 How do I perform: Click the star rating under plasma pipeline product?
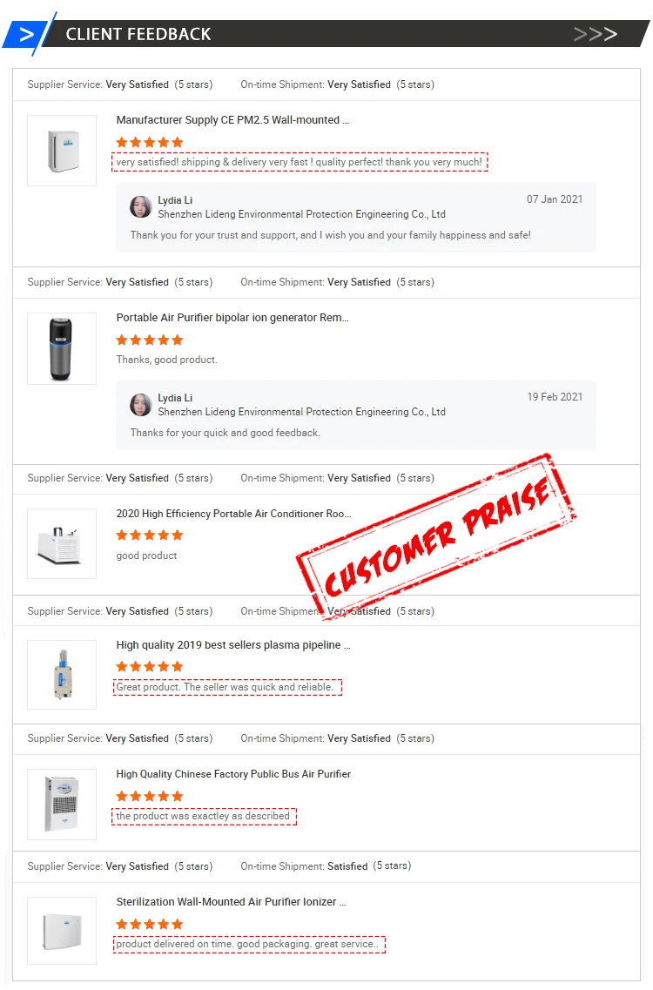150,666
